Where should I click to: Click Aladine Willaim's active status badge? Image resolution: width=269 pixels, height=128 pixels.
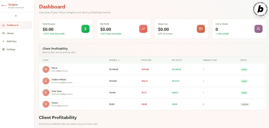point(244,81)
